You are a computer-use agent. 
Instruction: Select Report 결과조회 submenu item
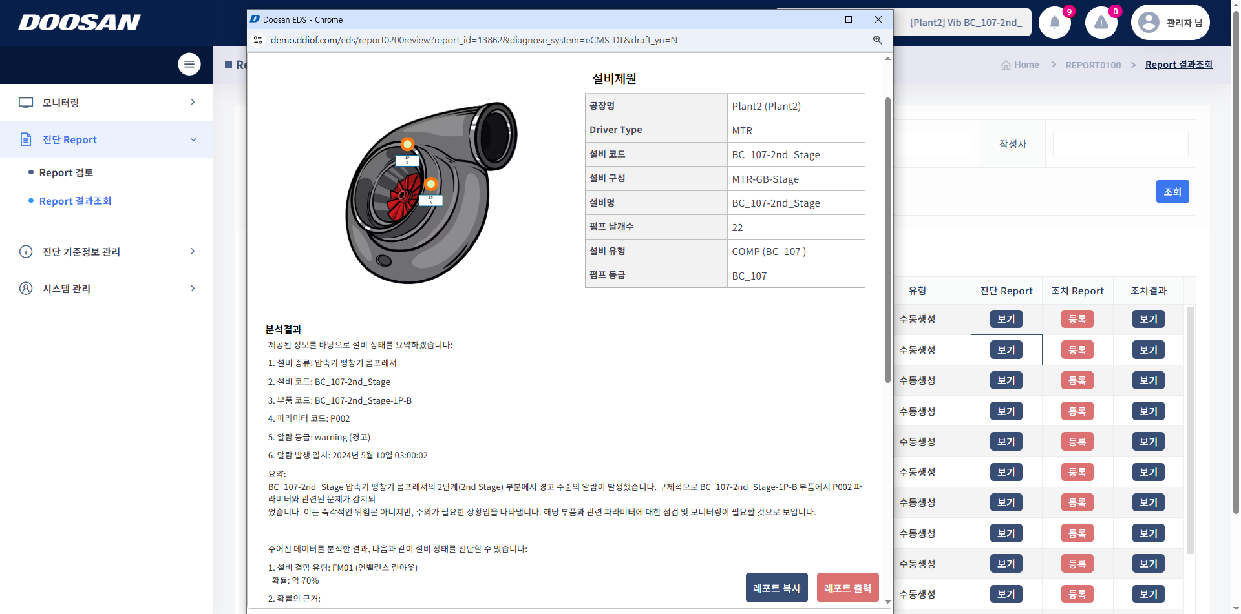tap(75, 201)
